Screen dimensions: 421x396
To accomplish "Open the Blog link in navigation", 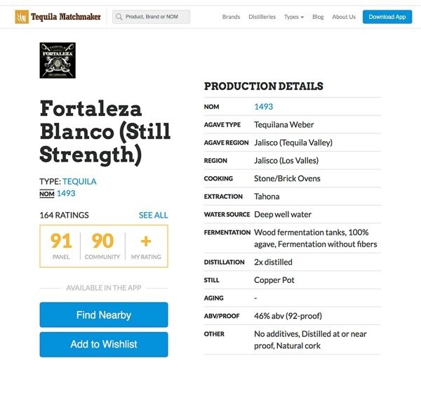I will (x=318, y=17).
